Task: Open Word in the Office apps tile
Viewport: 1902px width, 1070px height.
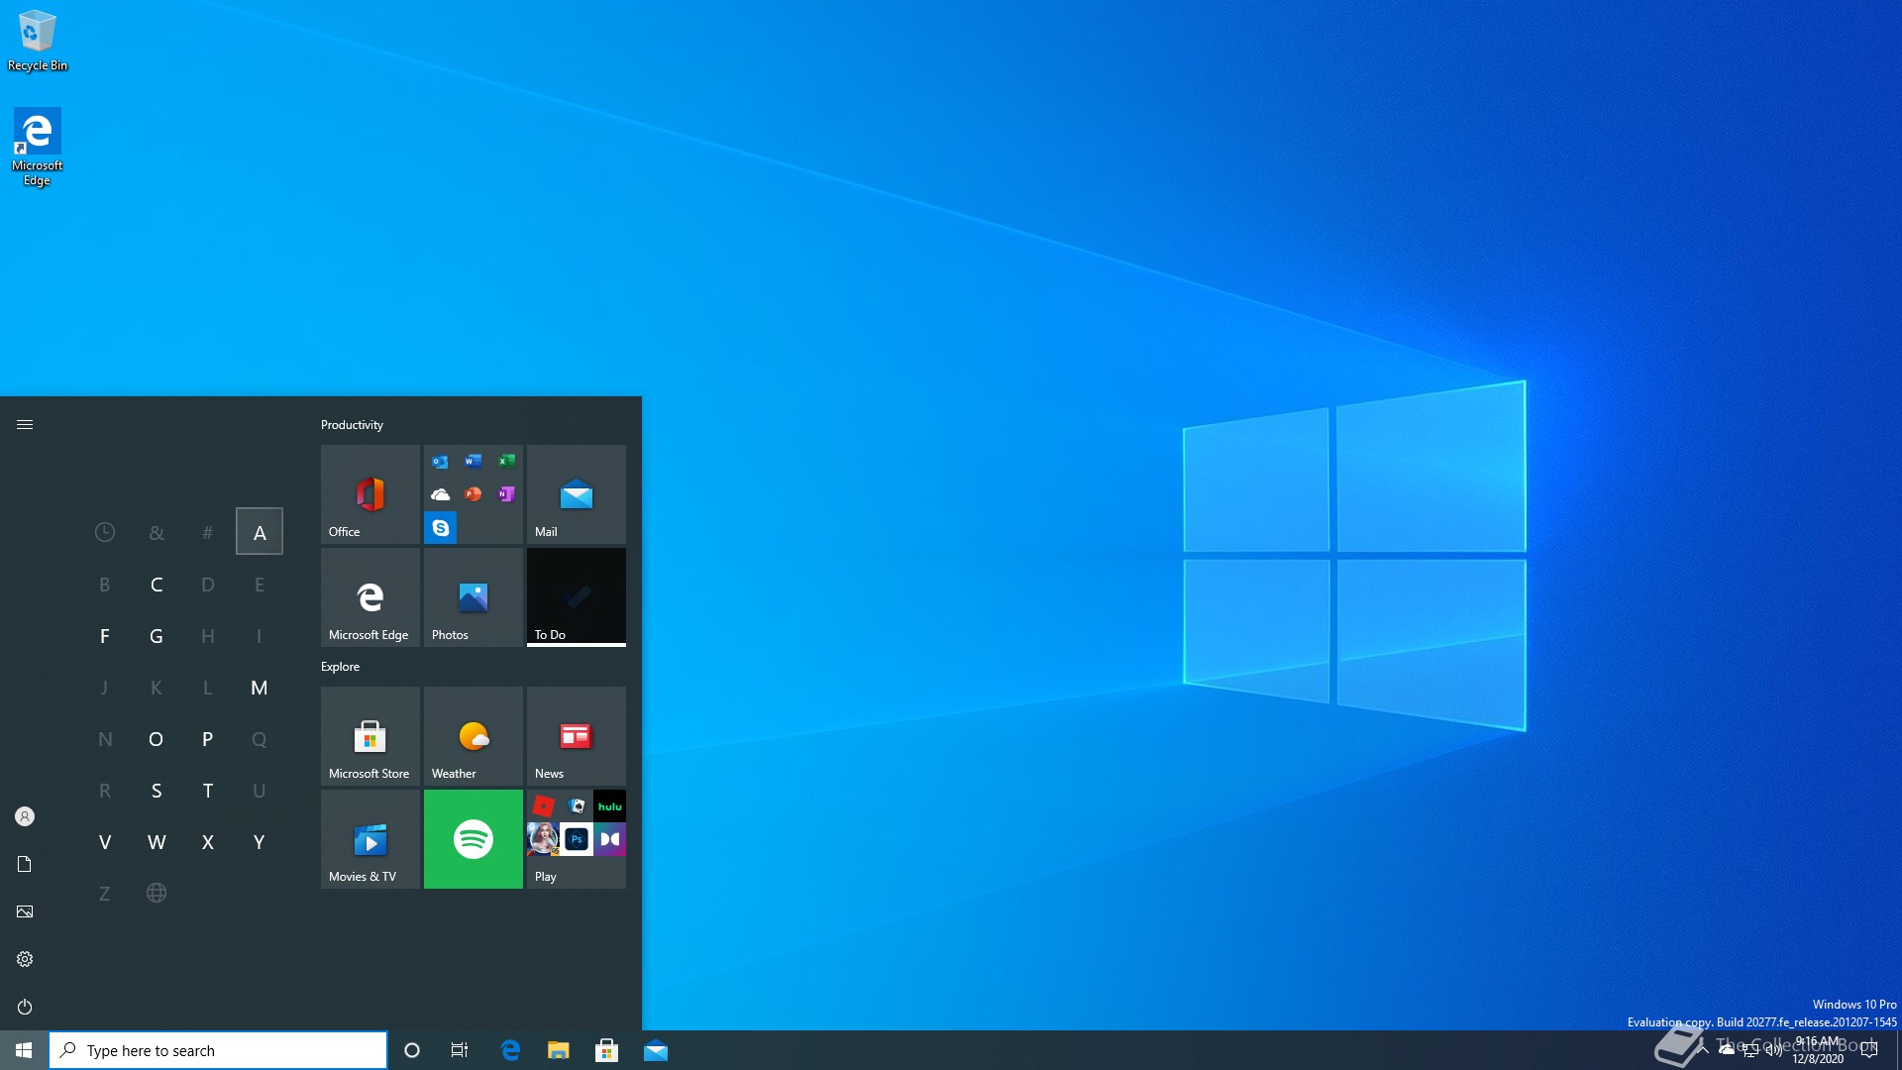Action: (474, 462)
